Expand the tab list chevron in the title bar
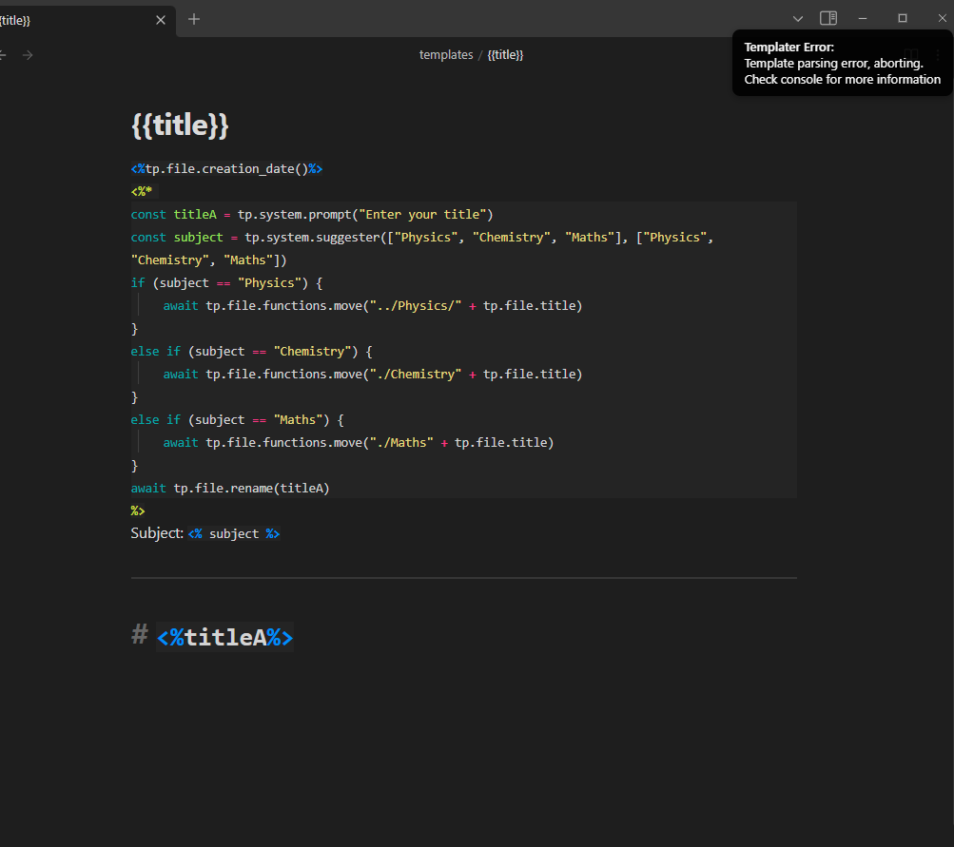 [797, 17]
